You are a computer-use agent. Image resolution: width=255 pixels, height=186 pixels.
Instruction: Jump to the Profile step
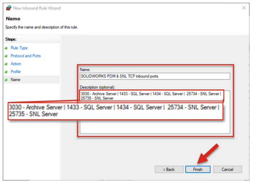[15, 72]
